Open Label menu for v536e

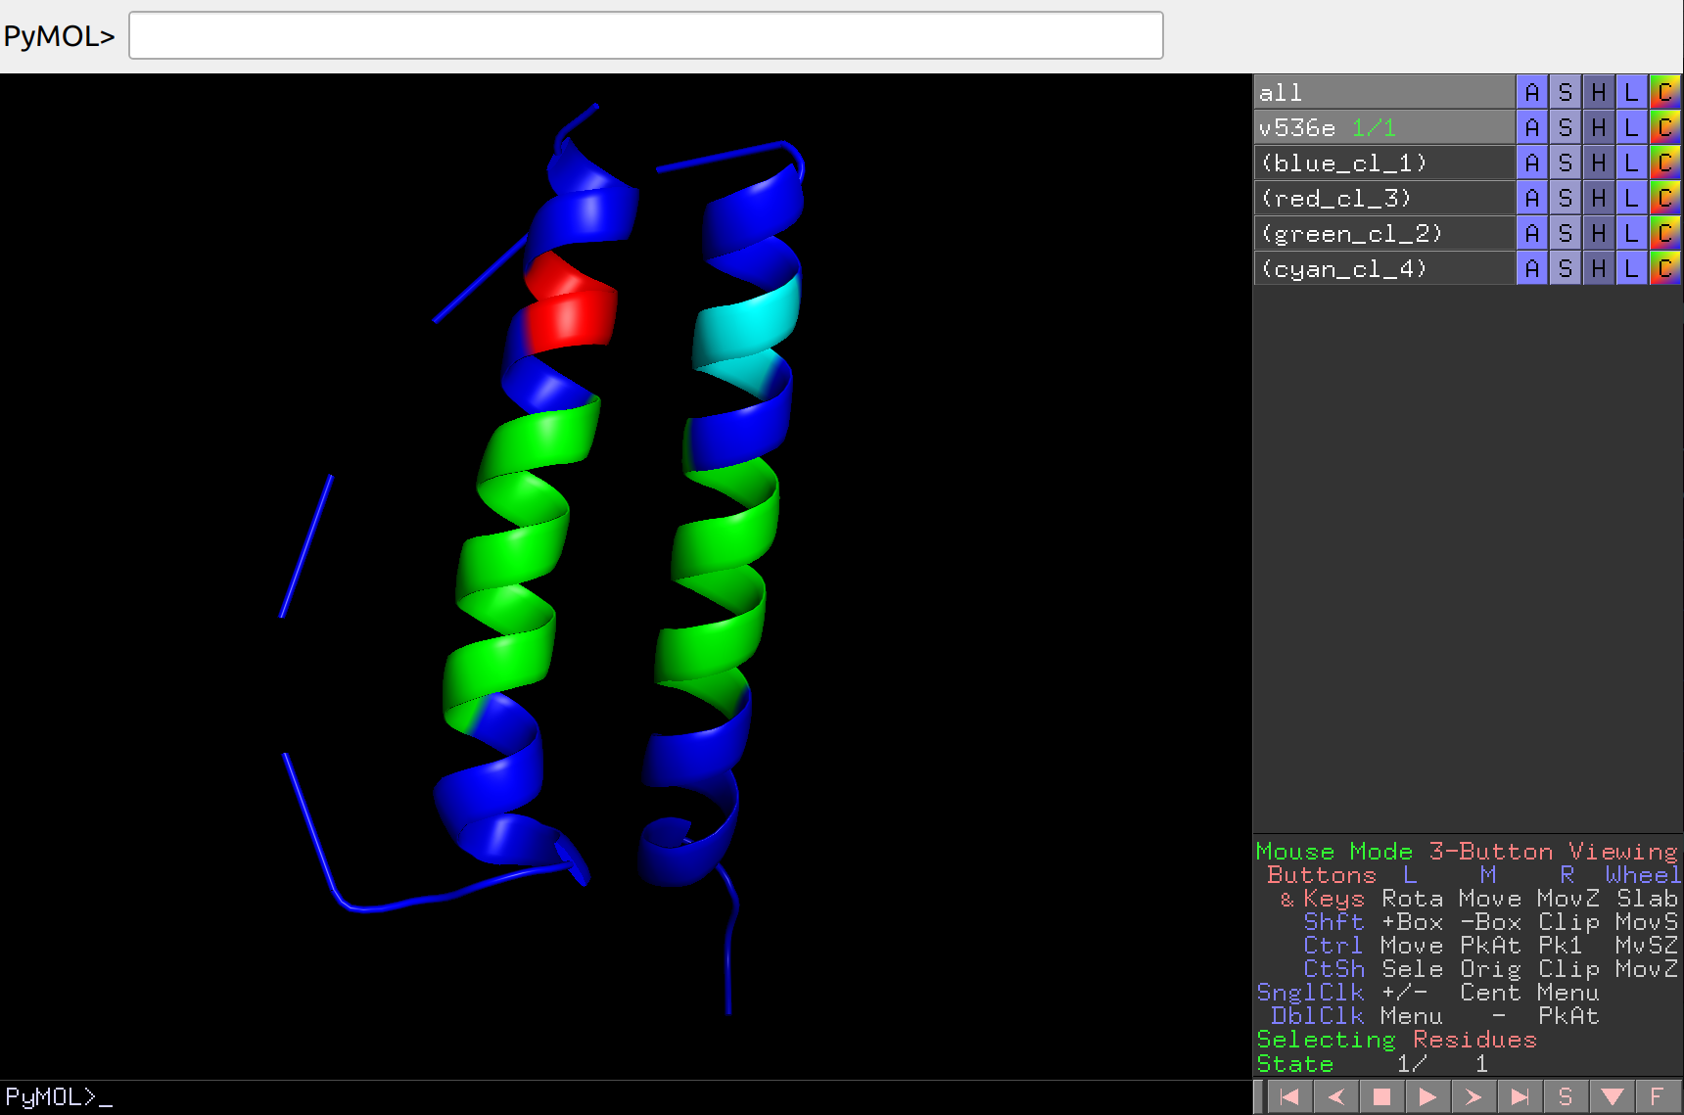coord(1631,127)
